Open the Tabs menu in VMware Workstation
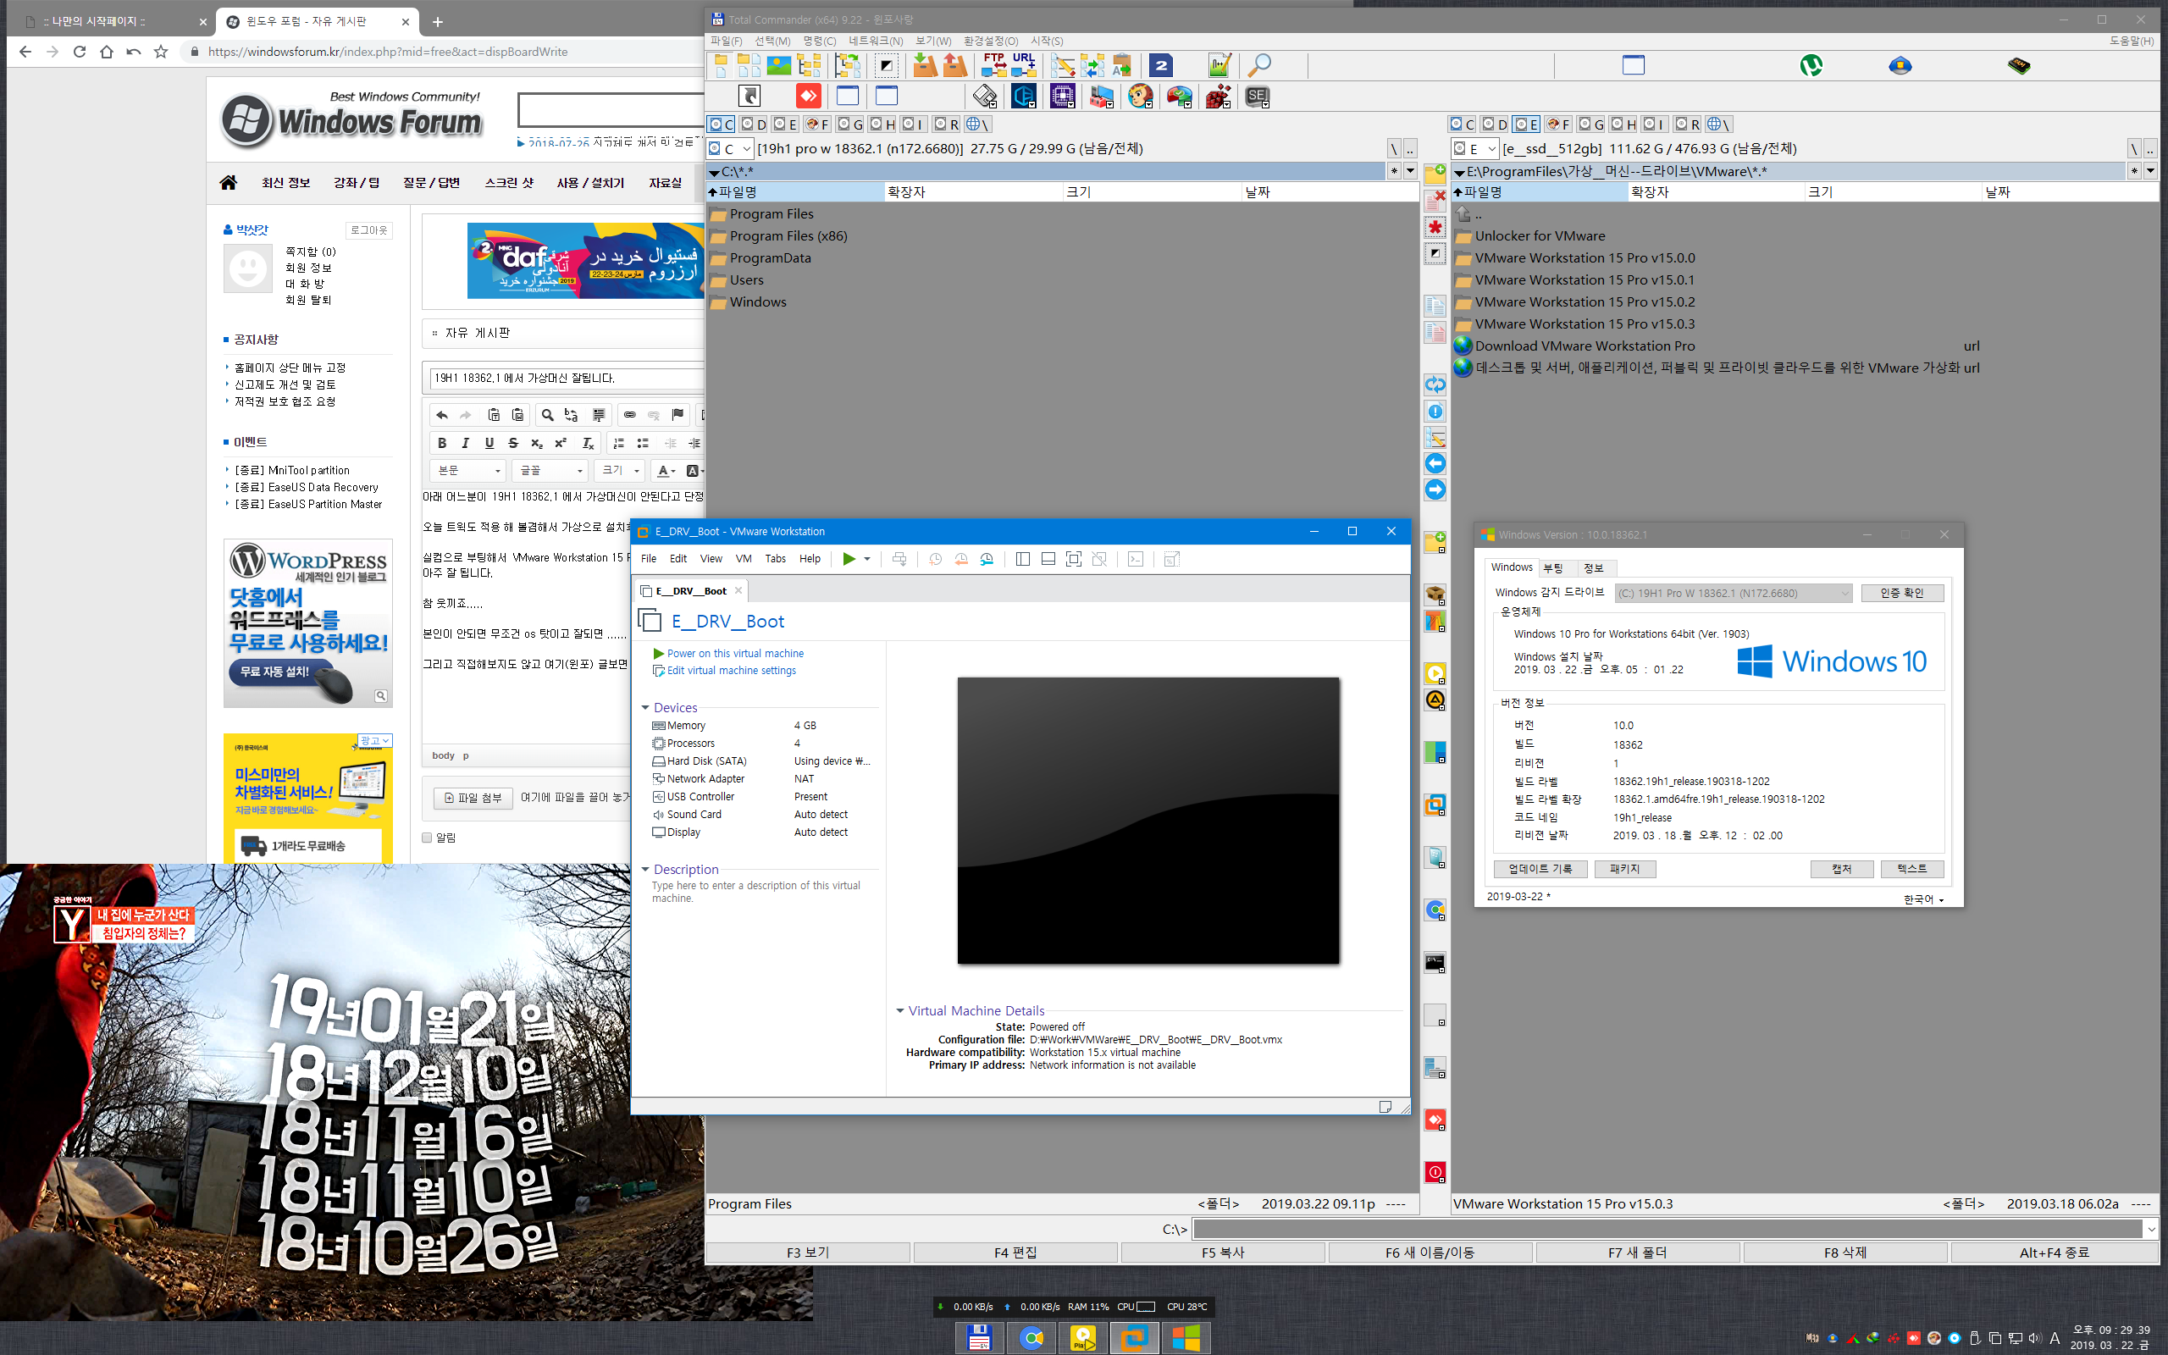Viewport: 2168px width, 1355px height. (x=775, y=558)
